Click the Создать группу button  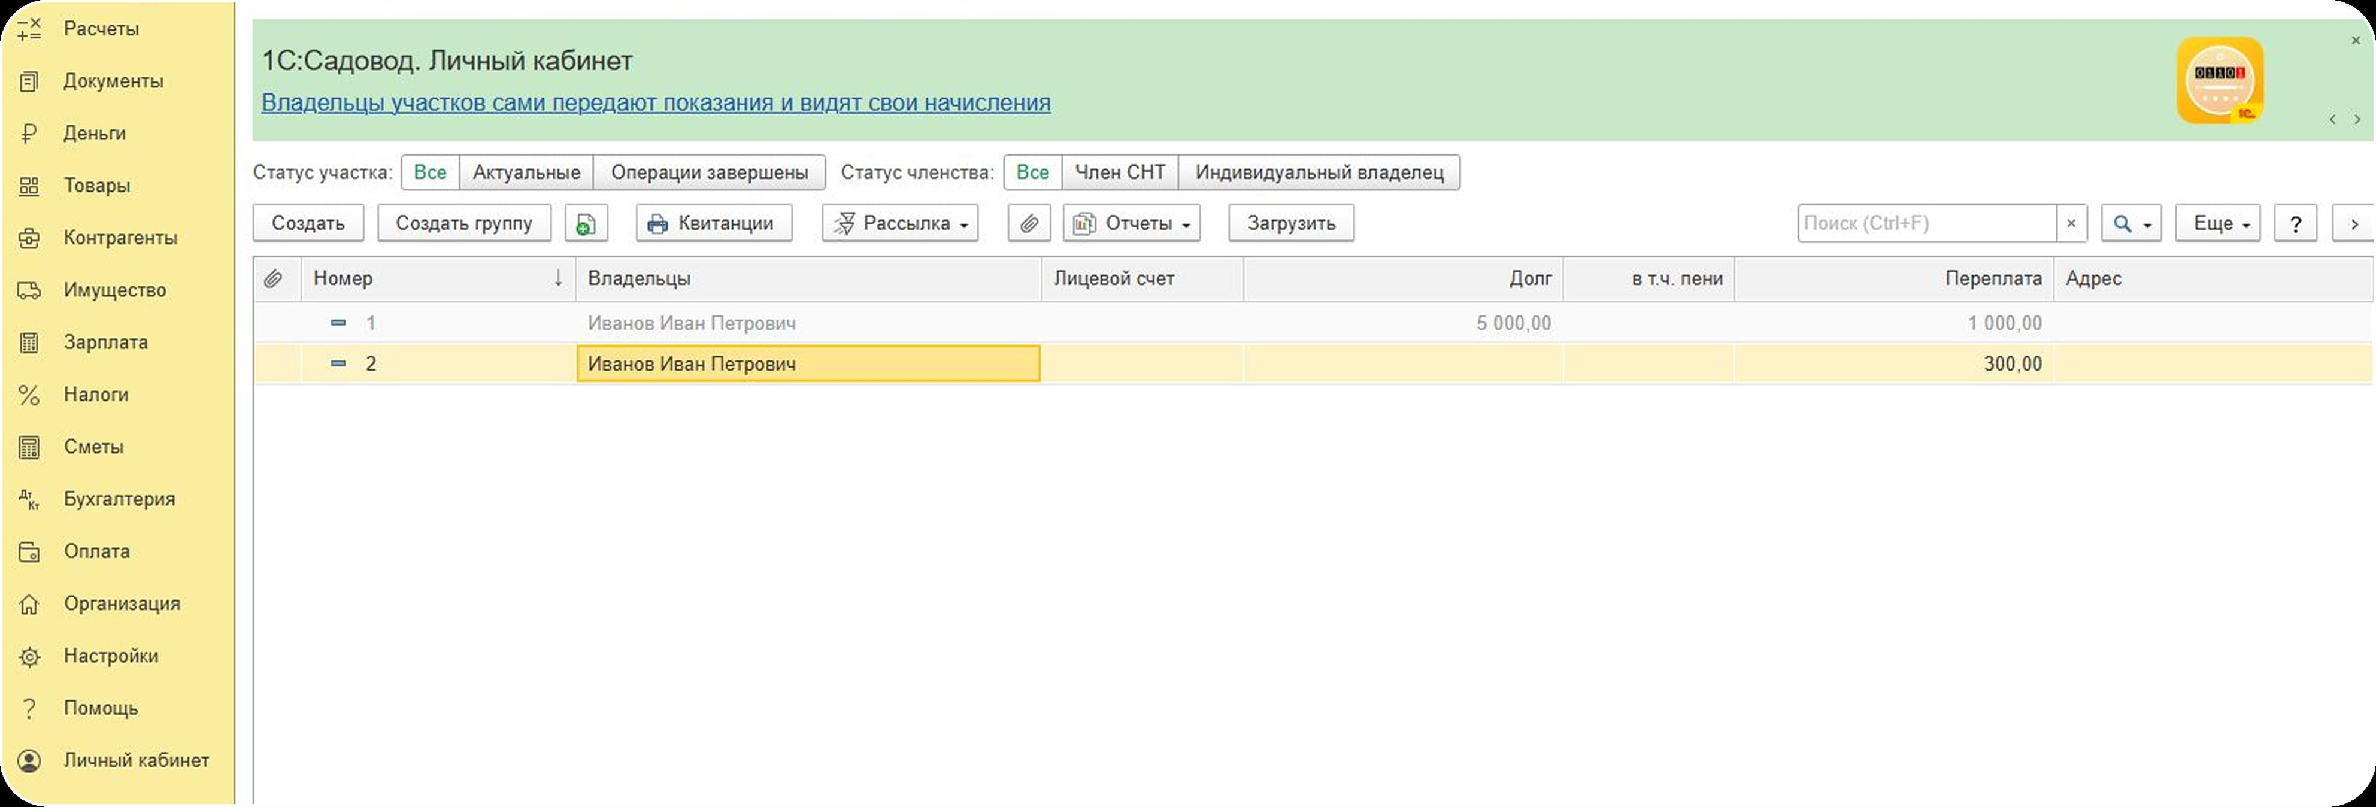tap(464, 223)
